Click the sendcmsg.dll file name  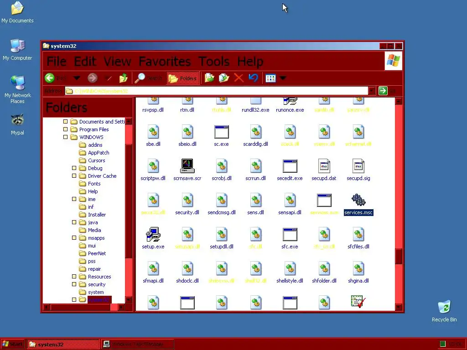click(x=222, y=212)
